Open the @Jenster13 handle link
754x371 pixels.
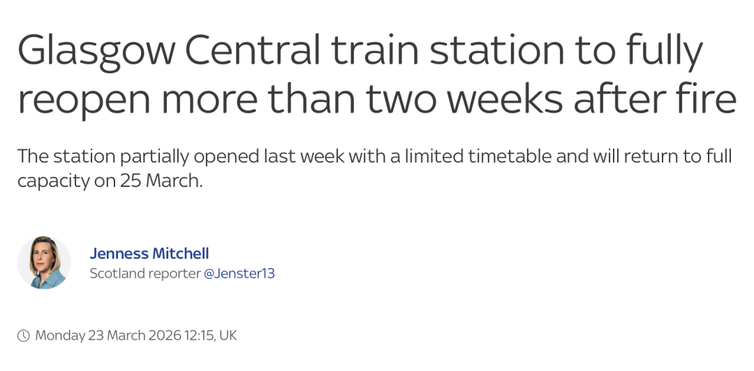pyautogui.click(x=239, y=273)
